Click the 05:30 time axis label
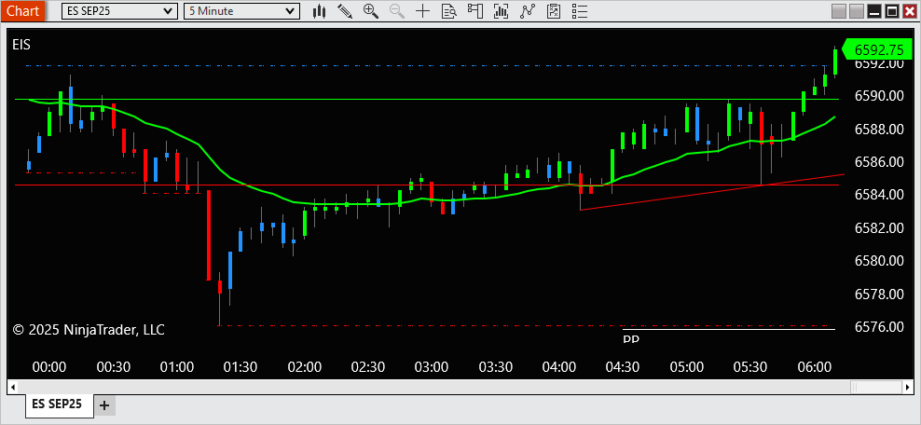The height and width of the screenshot is (425, 921). pos(750,367)
